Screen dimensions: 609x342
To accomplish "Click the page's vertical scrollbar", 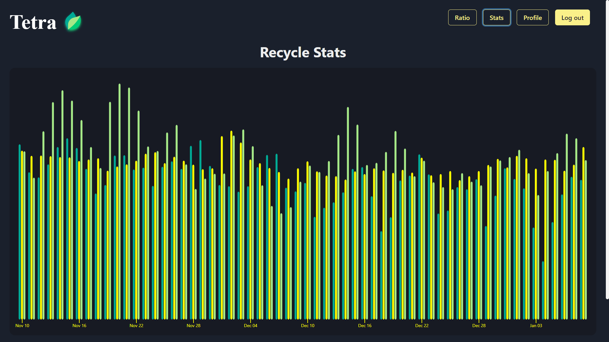I will 607,149.
